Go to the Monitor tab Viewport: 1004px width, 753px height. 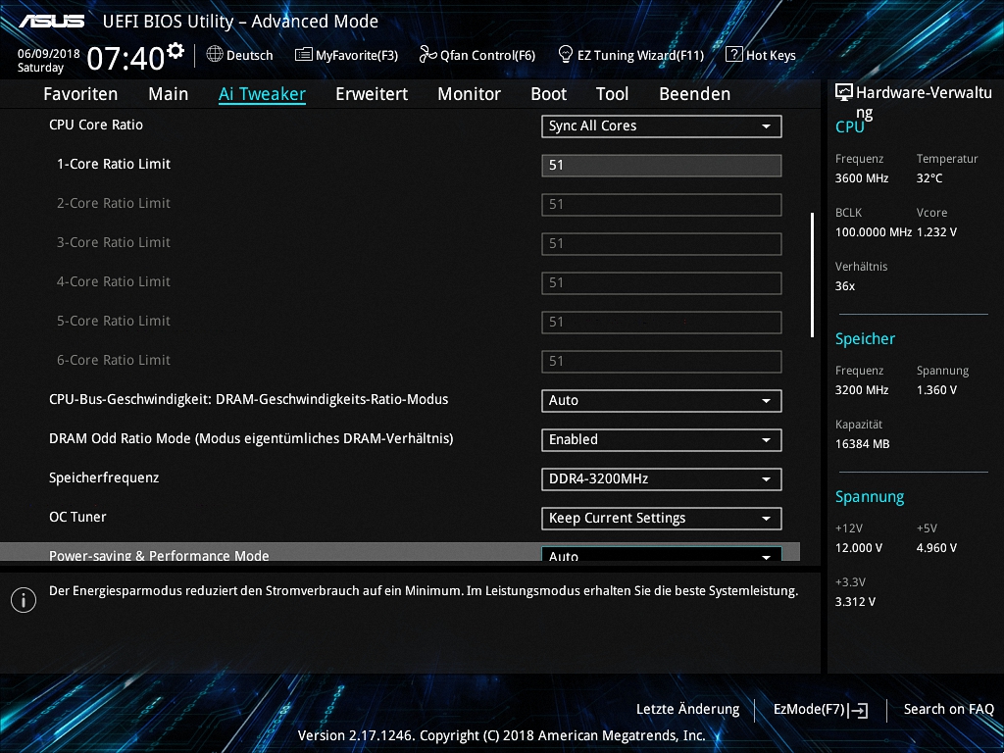tap(470, 94)
